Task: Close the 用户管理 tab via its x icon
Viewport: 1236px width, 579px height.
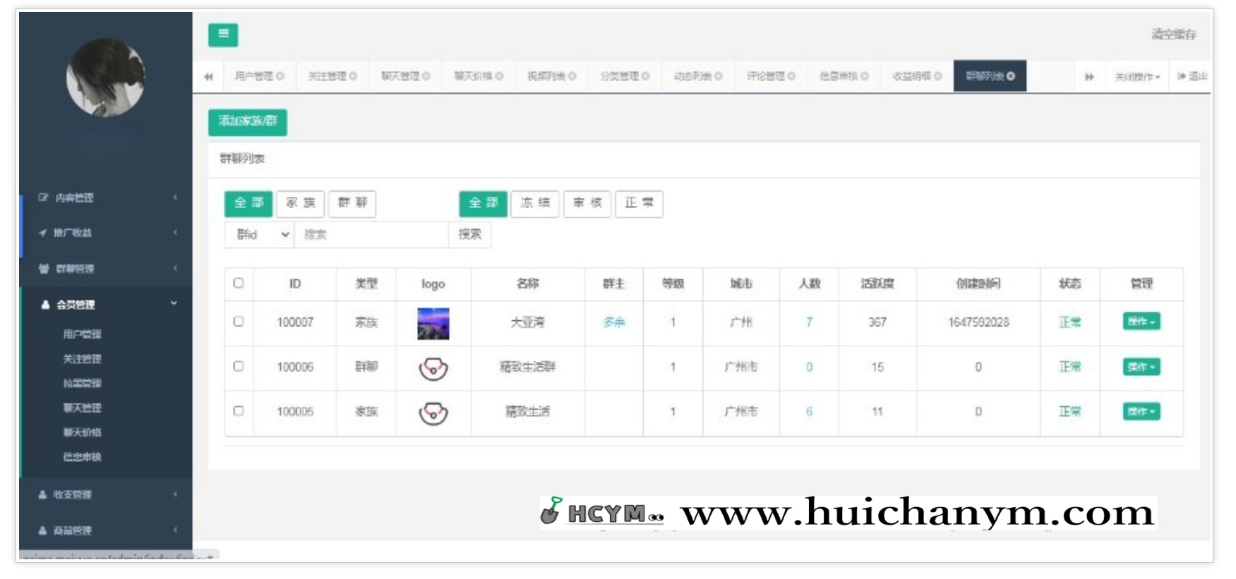Action: pyautogui.click(x=280, y=76)
